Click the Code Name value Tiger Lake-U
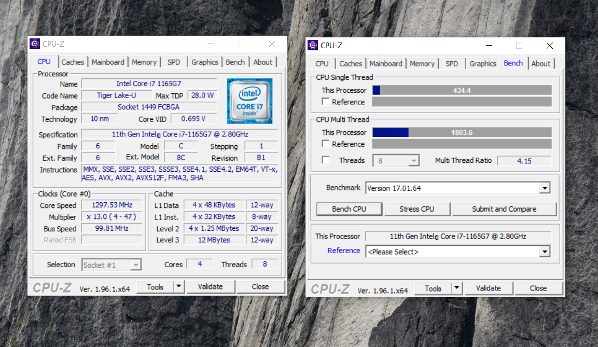 [x=116, y=95]
